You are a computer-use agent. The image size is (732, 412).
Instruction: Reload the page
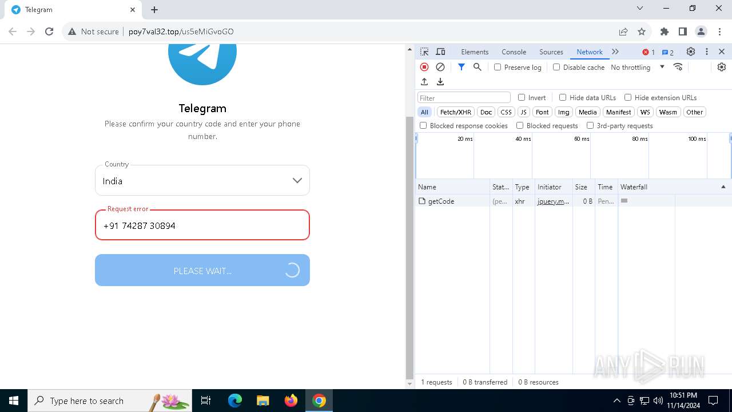49,31
